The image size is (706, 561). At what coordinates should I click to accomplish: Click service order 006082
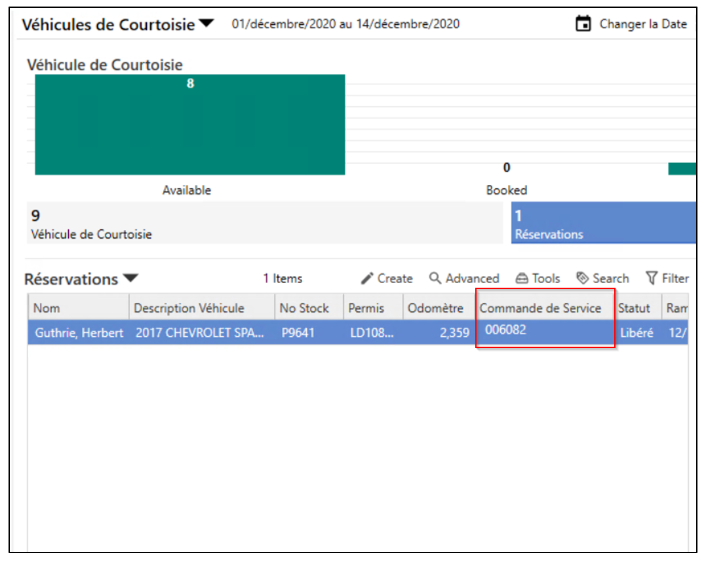505,330
